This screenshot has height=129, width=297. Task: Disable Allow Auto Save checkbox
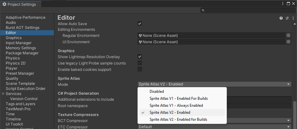coord(140,24)
